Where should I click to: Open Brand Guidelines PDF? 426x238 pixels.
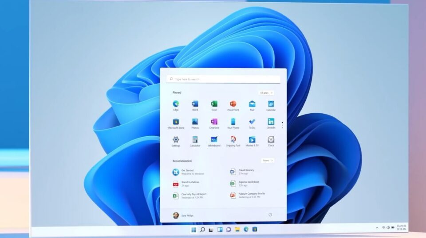point(186,184)
